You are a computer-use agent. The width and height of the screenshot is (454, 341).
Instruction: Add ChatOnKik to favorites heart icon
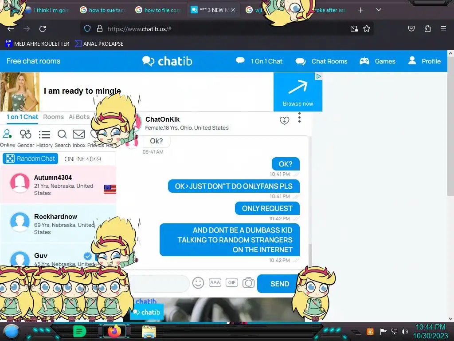click(284, 120)
